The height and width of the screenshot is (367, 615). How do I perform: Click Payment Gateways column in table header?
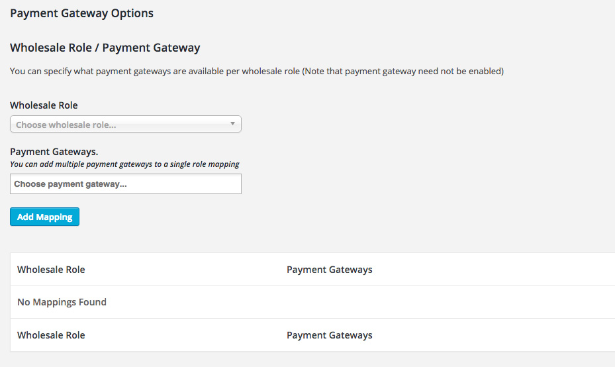tap(329, 270)
